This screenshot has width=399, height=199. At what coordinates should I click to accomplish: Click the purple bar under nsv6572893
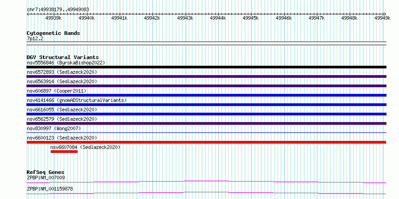click(x=206, y=76)
